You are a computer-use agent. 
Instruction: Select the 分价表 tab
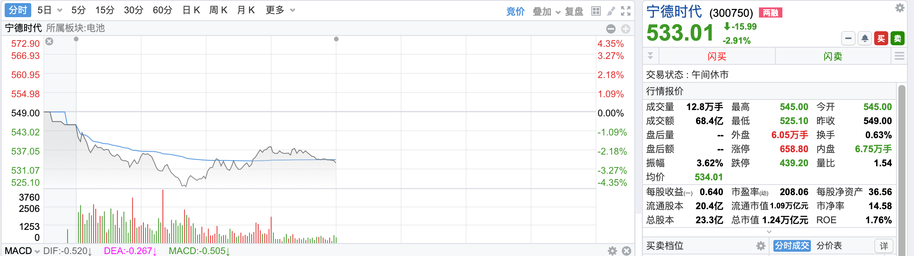pyautogui.click(x=829, y=246)
